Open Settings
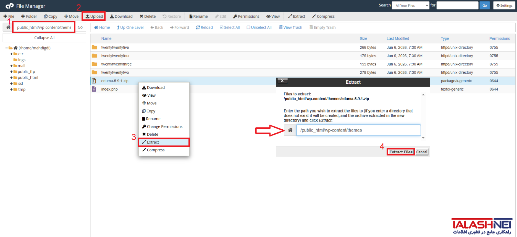The height and width of the screenshot is (237, 517). [x=504, y=5]
